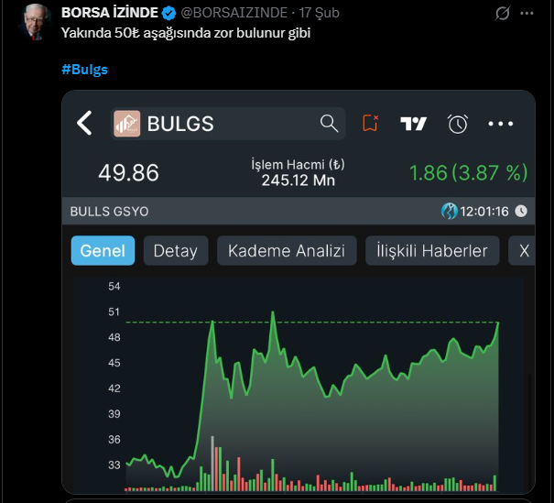Open the #Bulgs hashtag
Screen dimensions: 554x503
pyautogui.click(x=84, y=70)
